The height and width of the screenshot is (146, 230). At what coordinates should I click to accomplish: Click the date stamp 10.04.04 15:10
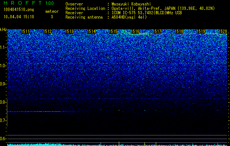pos(19,17)
